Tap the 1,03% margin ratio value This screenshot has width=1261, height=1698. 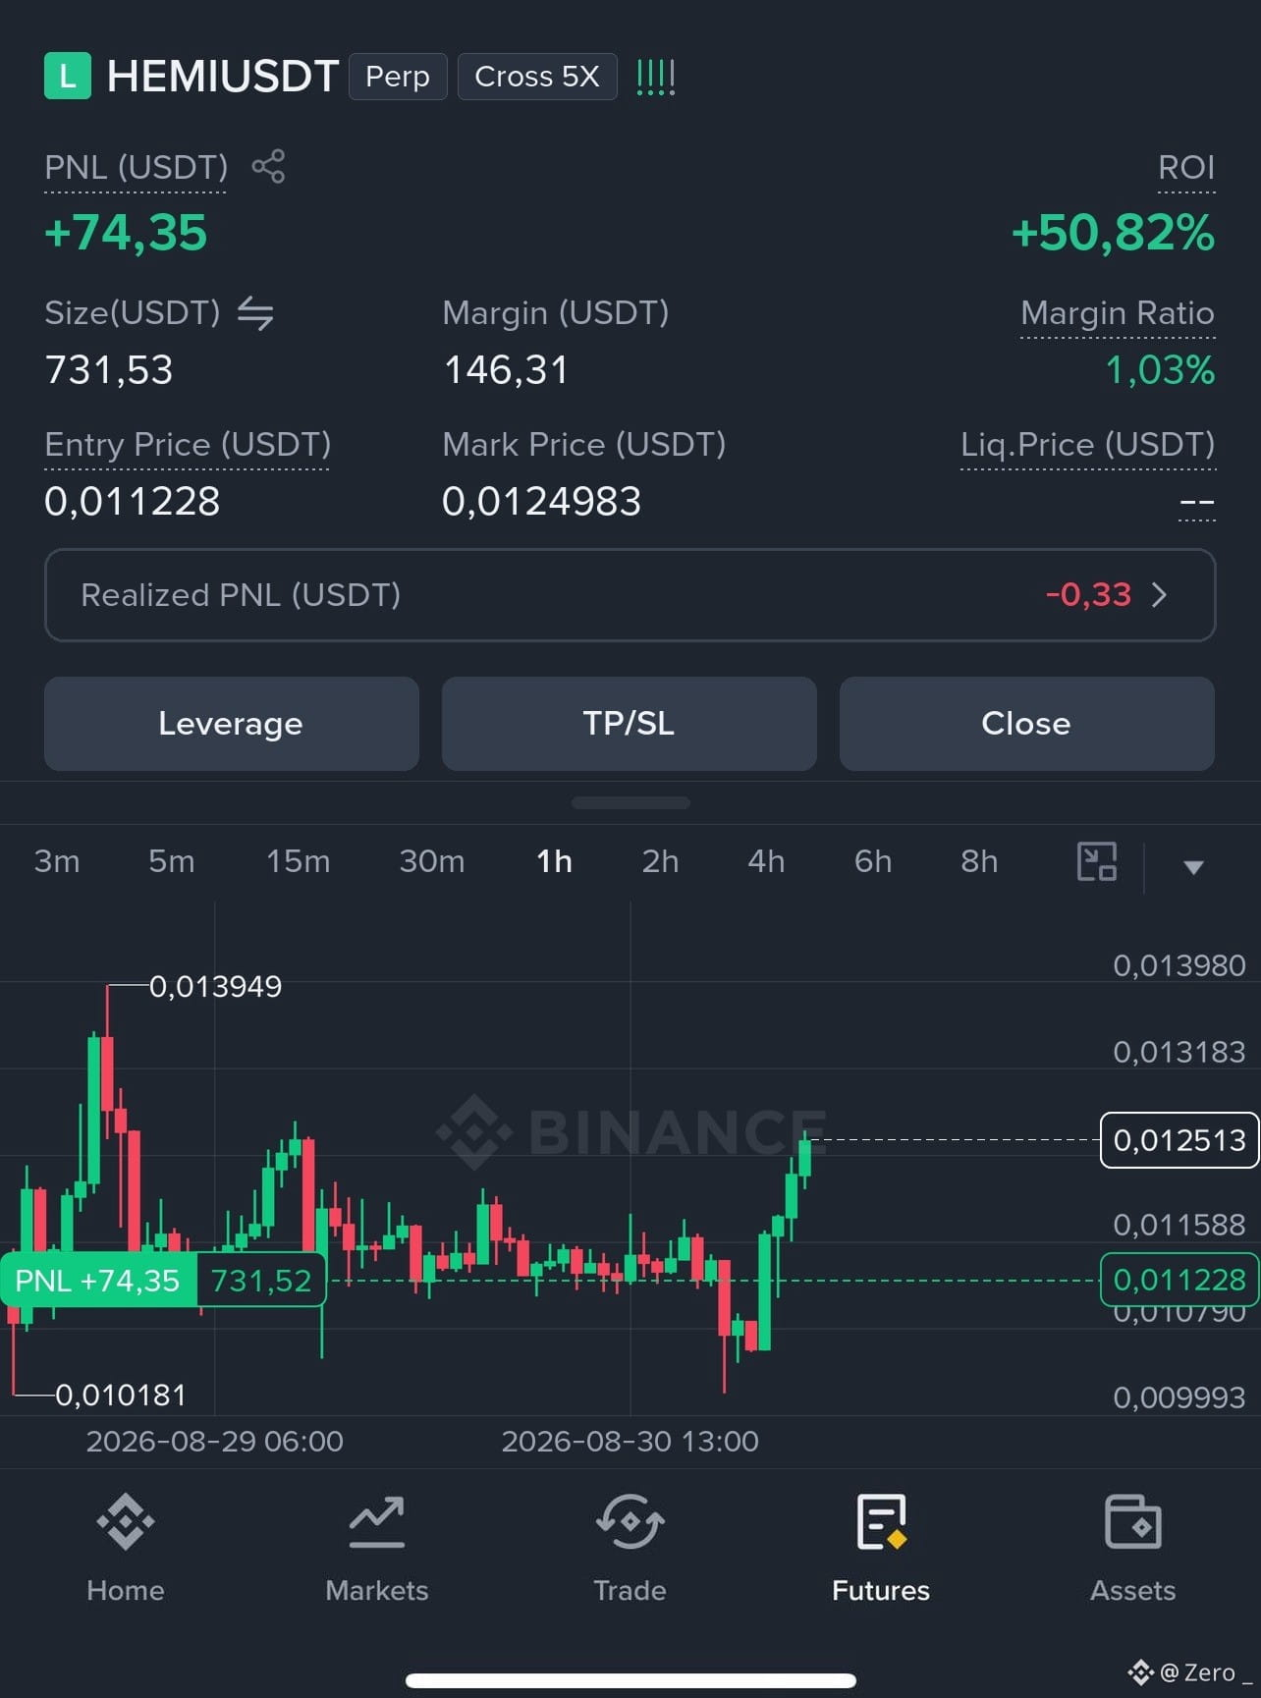point(1161,370)
